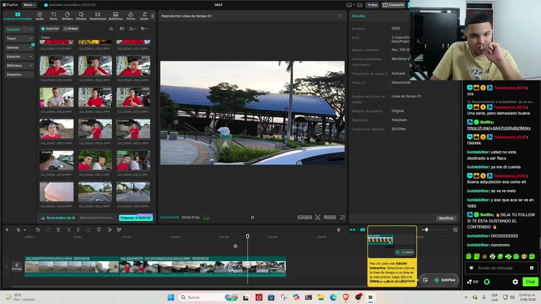The width and height of the screenshot is (541, 304).
Task: Open the Stickers tab
Action: click(67, 16)
